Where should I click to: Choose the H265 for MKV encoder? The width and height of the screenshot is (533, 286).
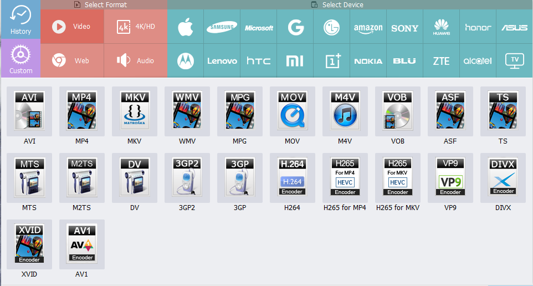(398, 178)
